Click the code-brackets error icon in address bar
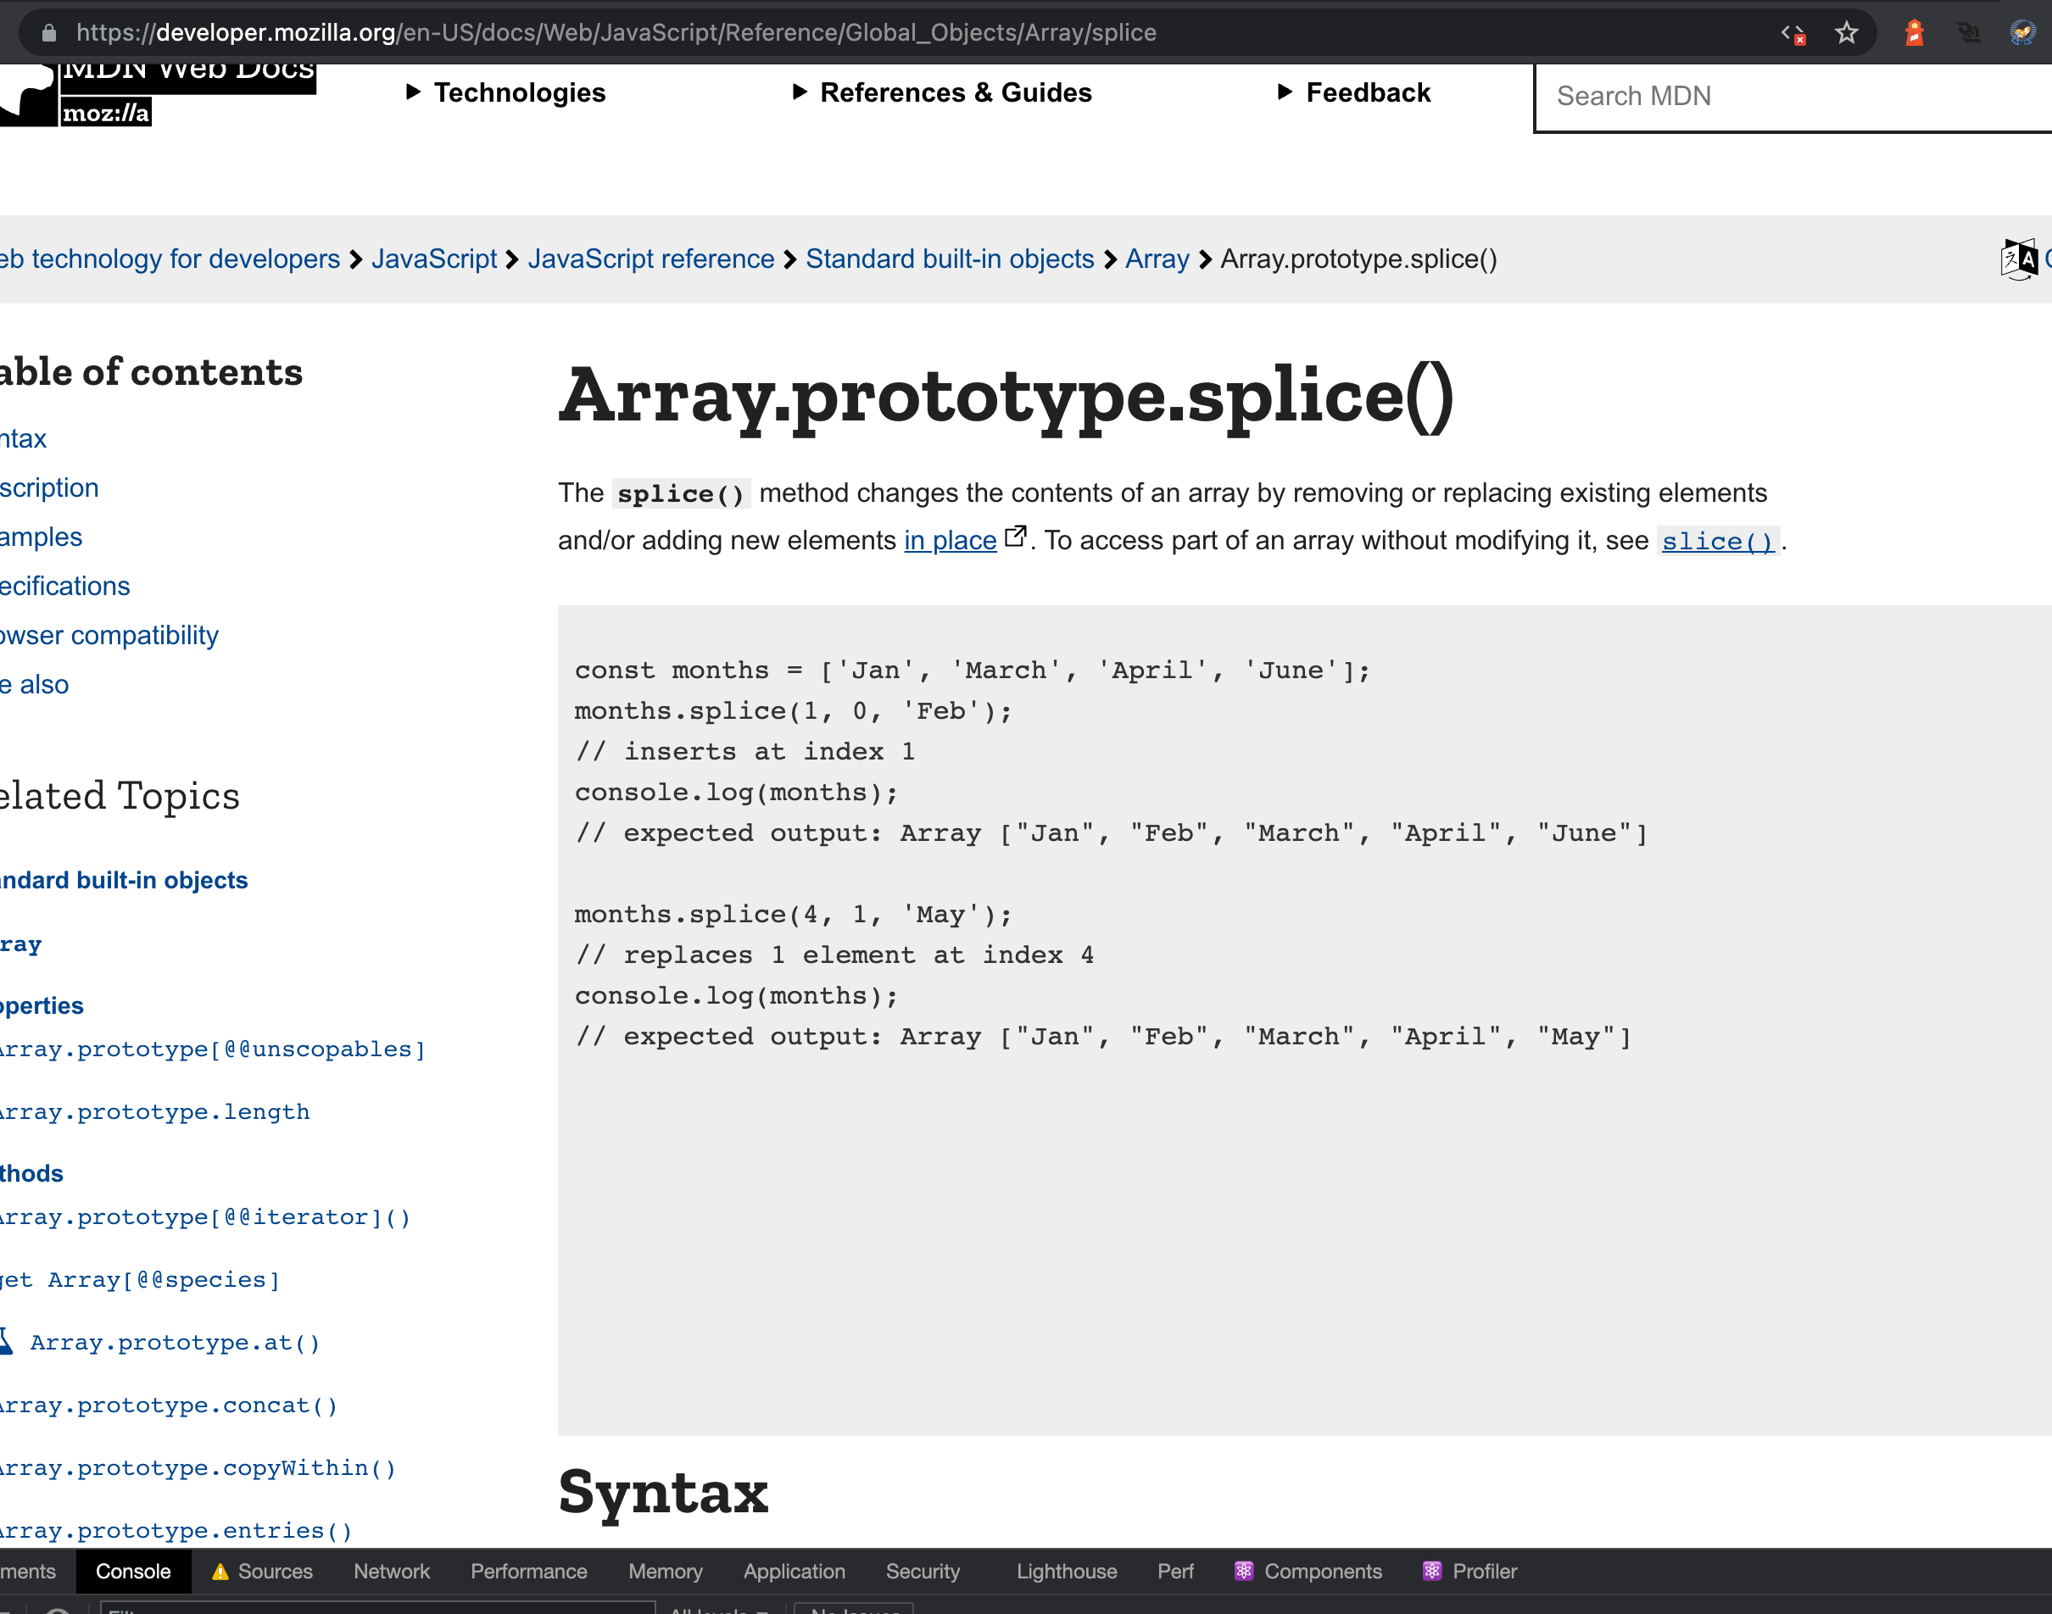This screenshot has width=2052, height=1614. (x=1792, y=34)
